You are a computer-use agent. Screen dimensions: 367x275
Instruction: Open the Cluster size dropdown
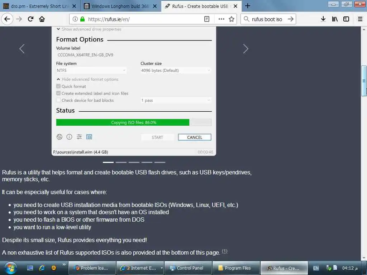(x=176, y=71)
